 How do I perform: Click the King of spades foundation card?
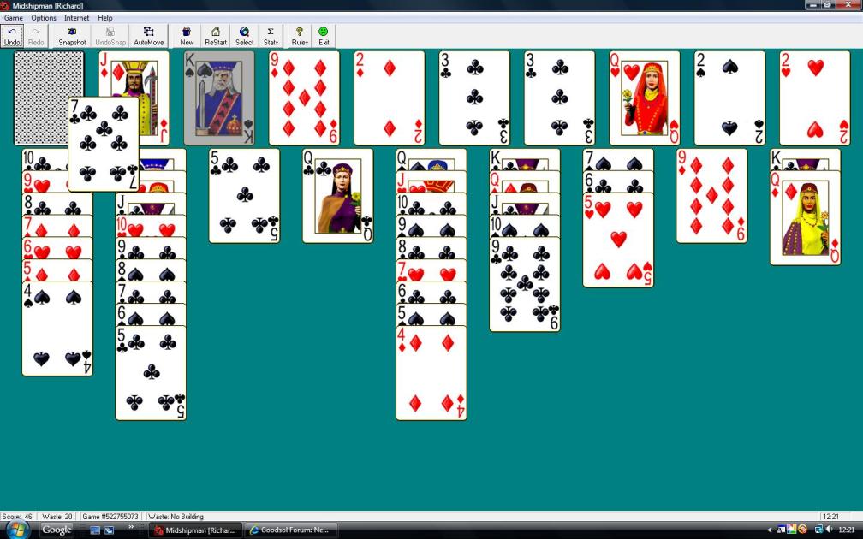219,98
